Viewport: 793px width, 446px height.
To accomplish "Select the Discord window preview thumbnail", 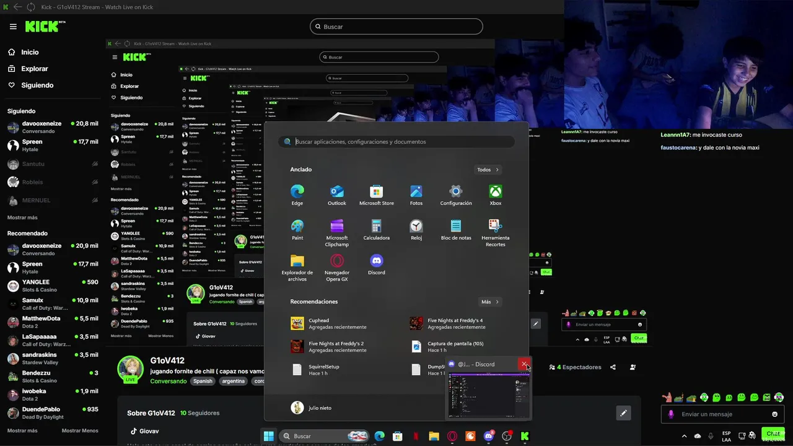I will pos(489,395).
